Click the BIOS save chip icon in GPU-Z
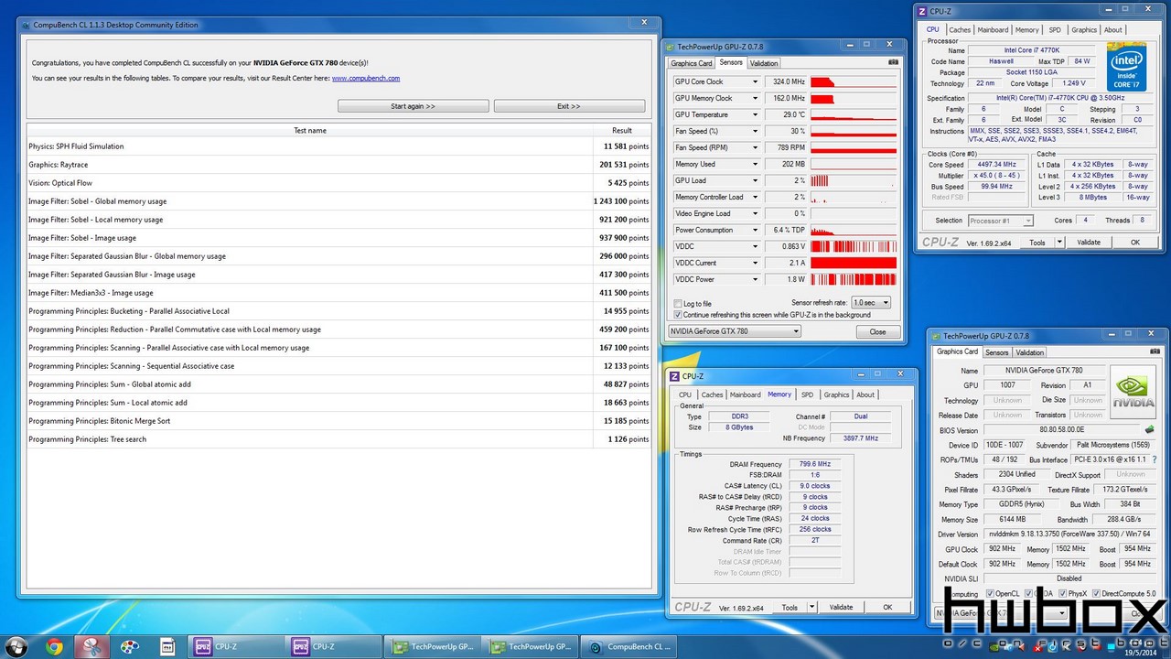The height and width of the screenshot is (659, 1171). click(x=1150, y=430)
